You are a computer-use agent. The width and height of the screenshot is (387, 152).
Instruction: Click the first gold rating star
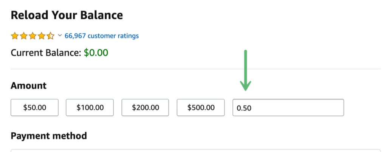[x=15, y=36]
